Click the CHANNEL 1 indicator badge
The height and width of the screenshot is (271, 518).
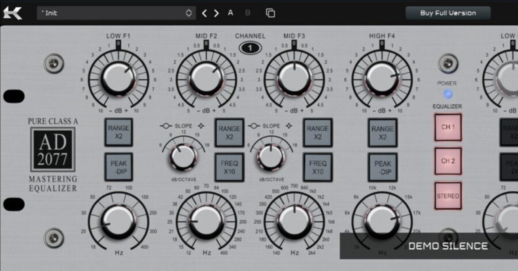coord(250,48)
